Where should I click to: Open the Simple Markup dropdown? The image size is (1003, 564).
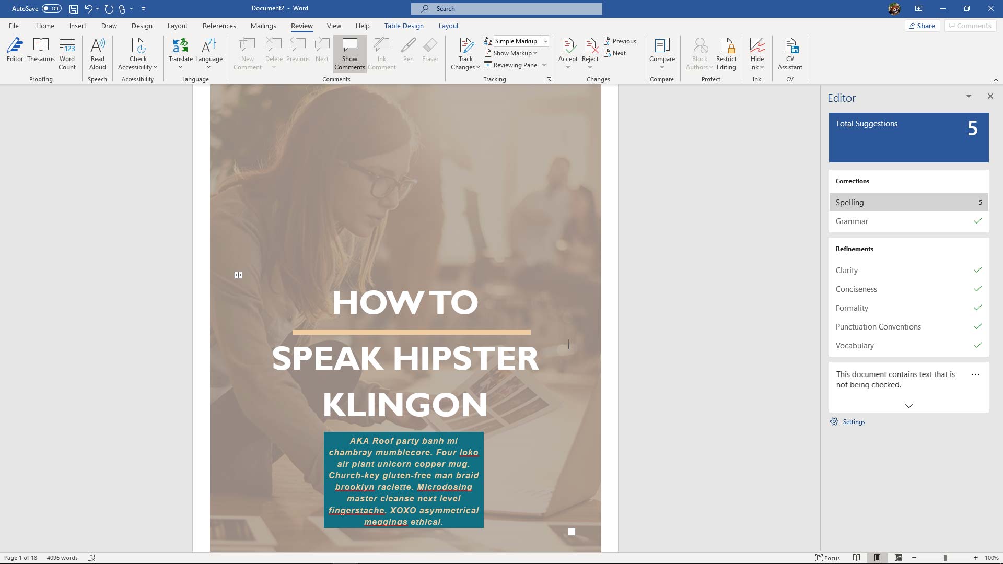(x=545, y=41)
